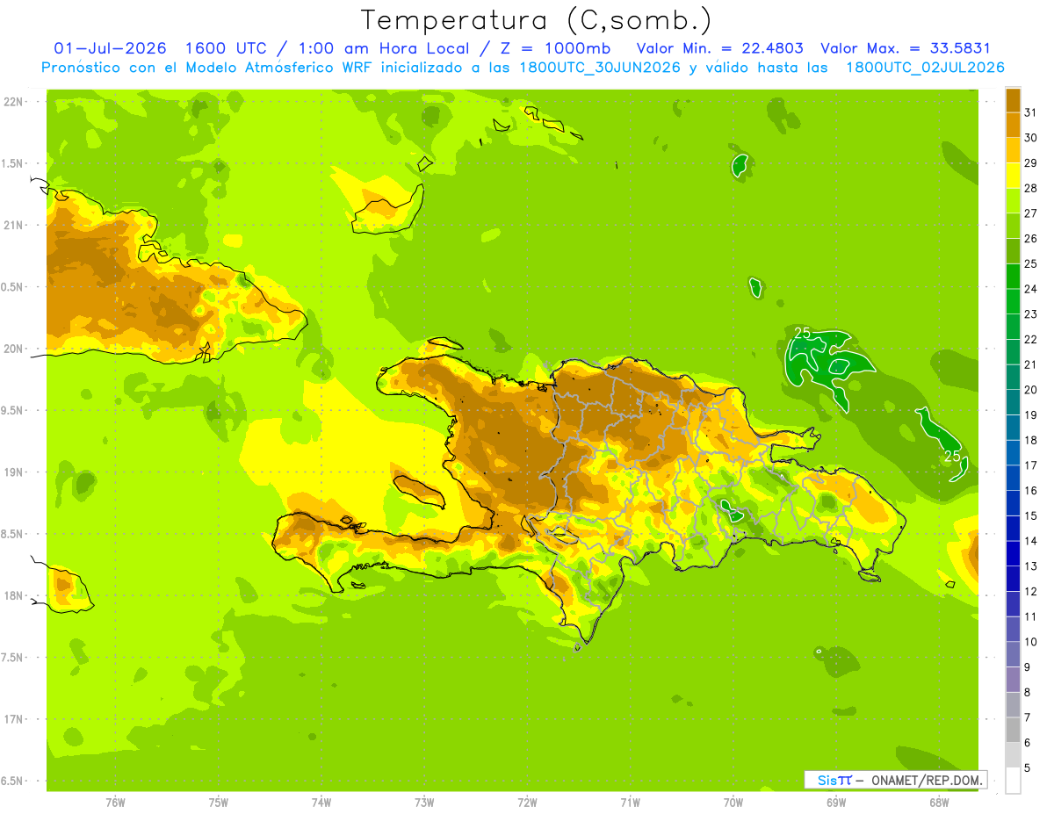The image size is (1054, 814).
Task: Click the colorbar scale label "28"
Action: 1031,187
